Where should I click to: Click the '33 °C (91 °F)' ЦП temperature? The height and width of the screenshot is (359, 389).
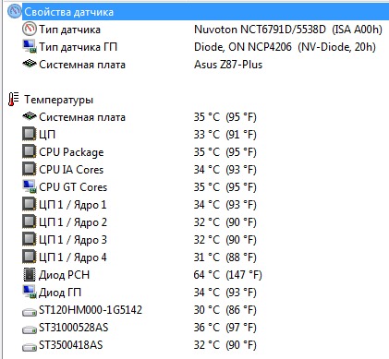[x=225, y=135]
